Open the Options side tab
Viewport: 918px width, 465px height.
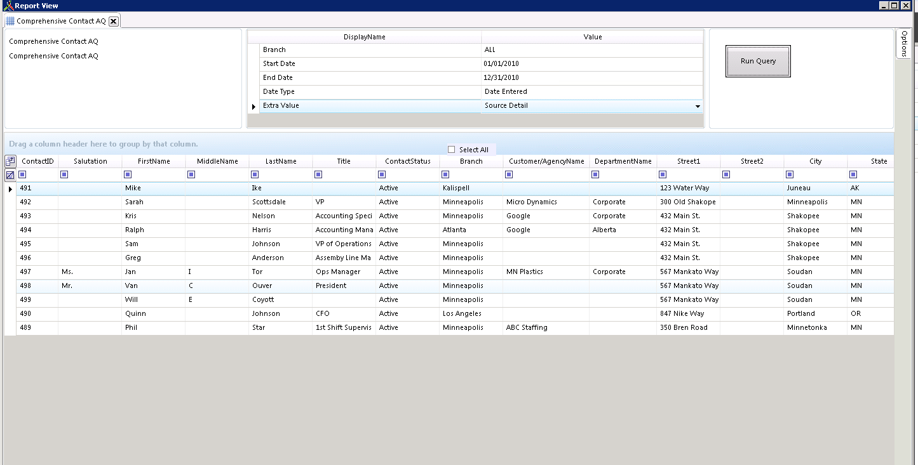click(x=904, y=44)
